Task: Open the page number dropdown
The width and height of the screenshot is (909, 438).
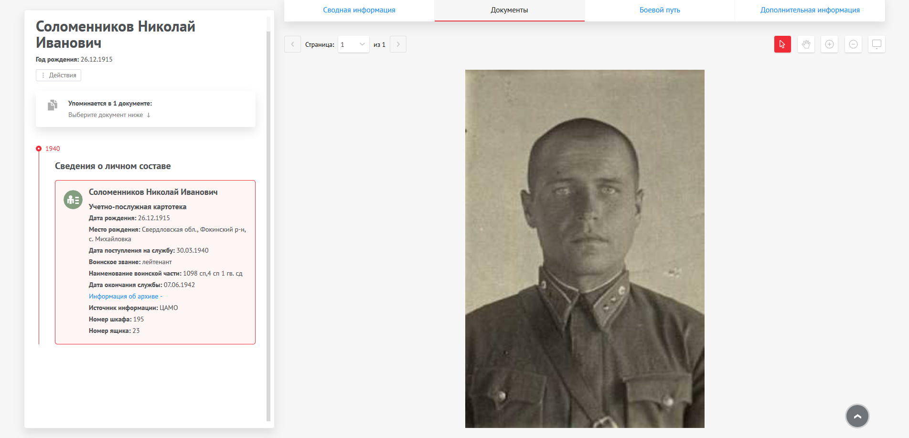Action: pyautogui.click(x=353, y=44)
